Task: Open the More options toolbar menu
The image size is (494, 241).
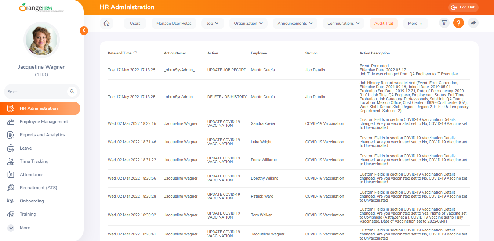Action: pos(415,23)
